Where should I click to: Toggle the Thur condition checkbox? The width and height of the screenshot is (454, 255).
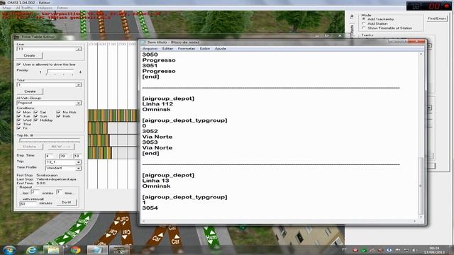pos(19,125)
